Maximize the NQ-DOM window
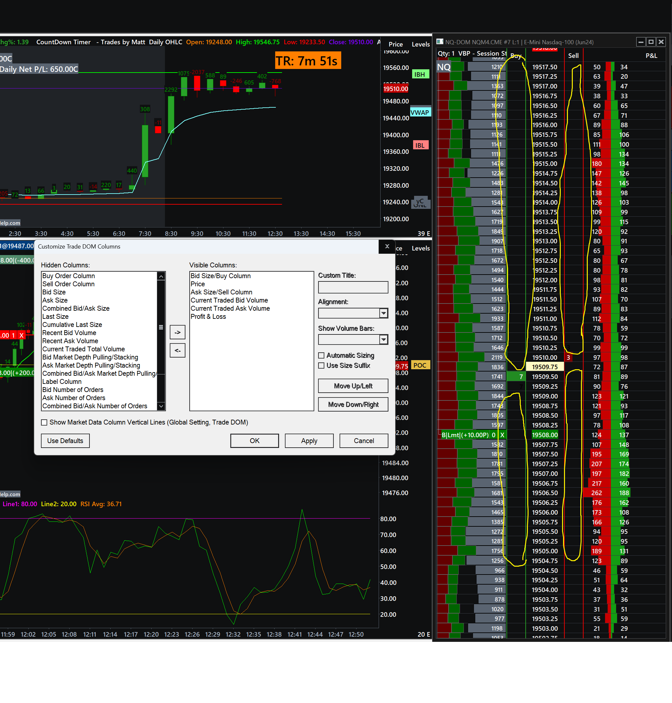 pos(651,42)
